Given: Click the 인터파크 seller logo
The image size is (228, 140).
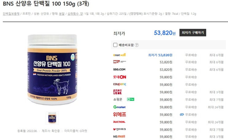Looking at the screenshot, I should (x=119, y=129).
